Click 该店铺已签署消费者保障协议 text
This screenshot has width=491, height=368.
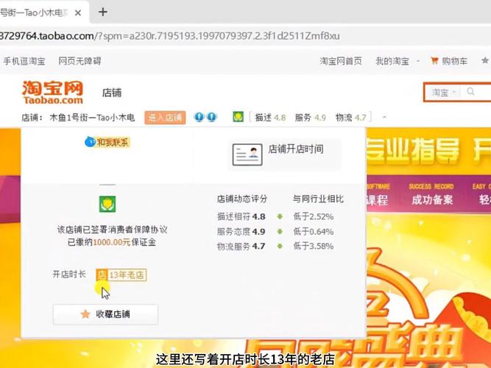pyautogui.click(x=112, y=230)
